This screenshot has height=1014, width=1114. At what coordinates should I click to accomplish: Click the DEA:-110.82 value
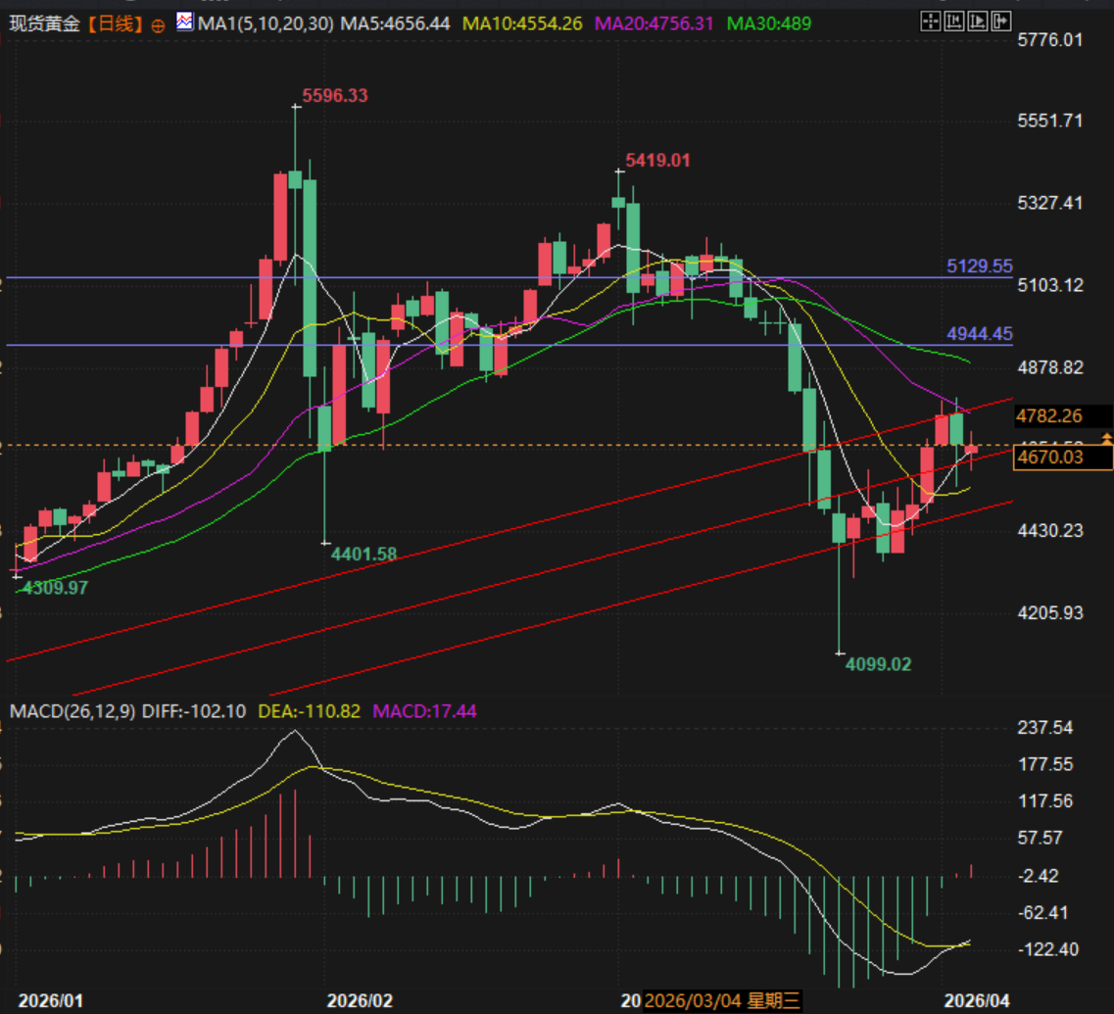point(309,710)
